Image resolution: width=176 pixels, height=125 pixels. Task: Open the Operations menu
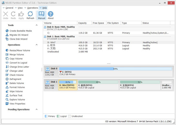(31, 8)
